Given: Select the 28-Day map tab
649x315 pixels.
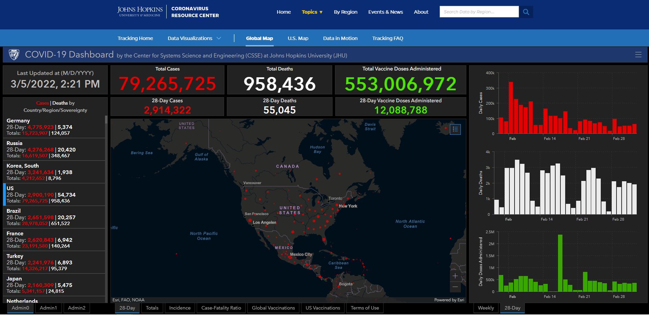Looking at the screenshot, I should point(127,308).
